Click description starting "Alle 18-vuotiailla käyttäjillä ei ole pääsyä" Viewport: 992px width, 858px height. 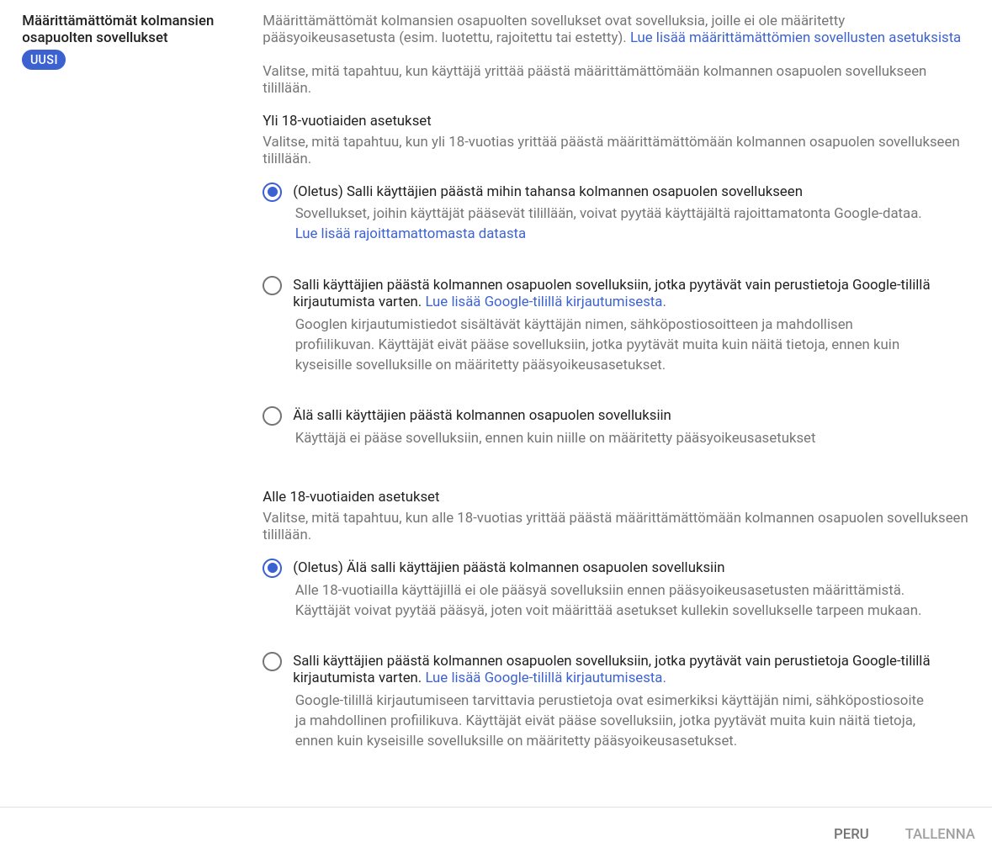(607, 600)
